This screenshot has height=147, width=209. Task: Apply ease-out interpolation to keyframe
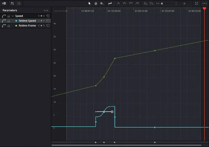tap(137, 3)
